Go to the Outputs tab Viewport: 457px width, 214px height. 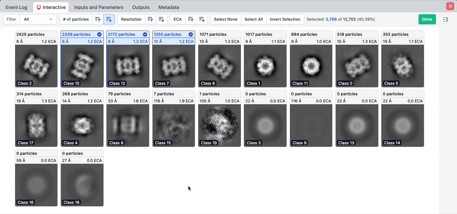pos(141,7)
